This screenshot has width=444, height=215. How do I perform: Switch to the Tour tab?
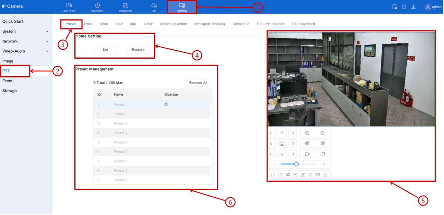coord(119,24)
